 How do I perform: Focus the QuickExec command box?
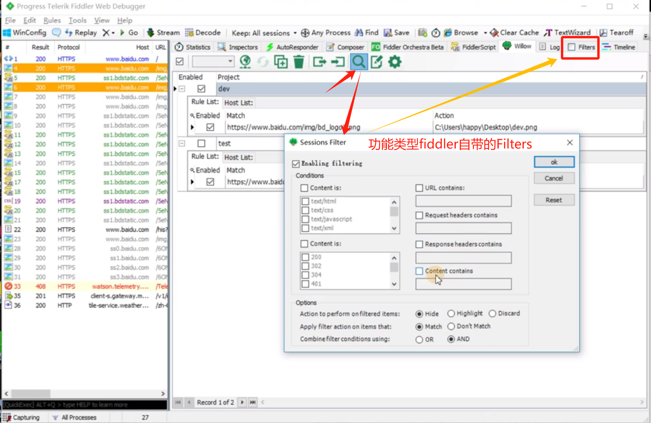pyautogui.click(x=85, y=405)
